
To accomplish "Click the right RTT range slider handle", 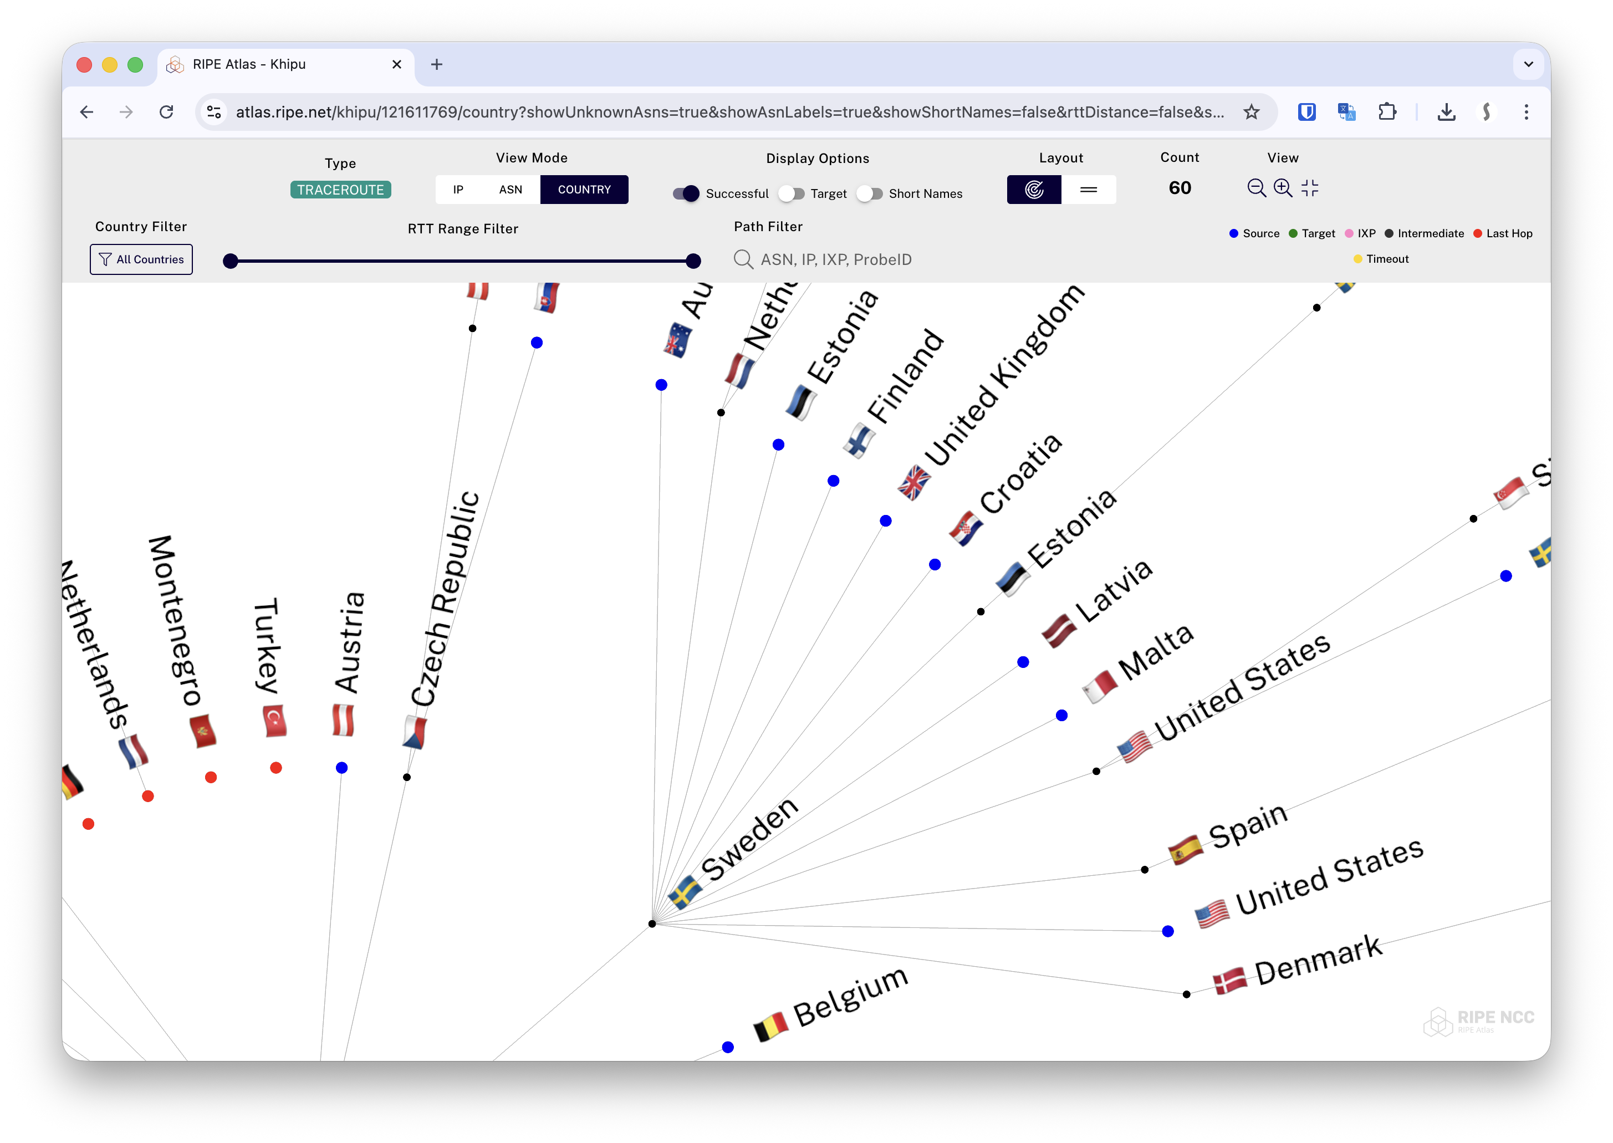I will tap(693, 261).
